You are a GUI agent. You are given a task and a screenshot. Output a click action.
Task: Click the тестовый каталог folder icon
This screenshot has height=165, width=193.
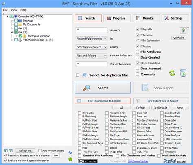coord(24,36)
